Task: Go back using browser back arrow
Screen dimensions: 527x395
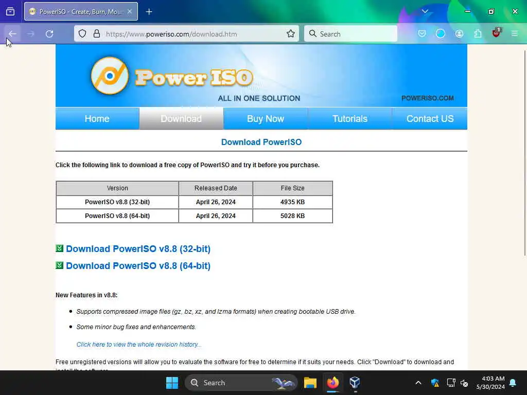Action: coord(12,33)
